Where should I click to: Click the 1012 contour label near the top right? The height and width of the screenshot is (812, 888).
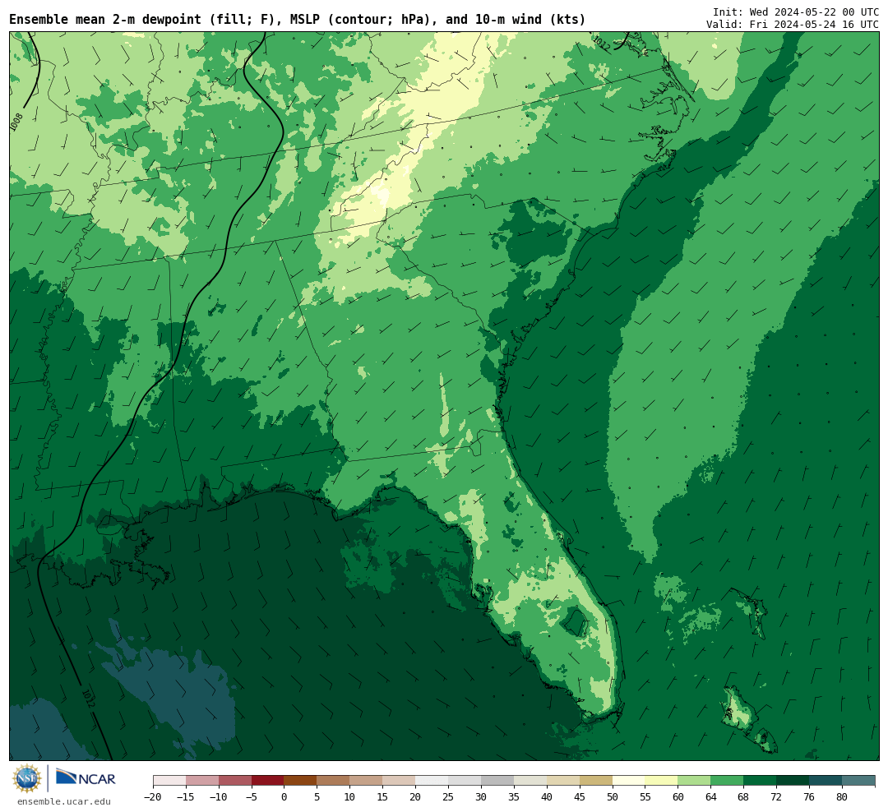click(x=601, y=44)
